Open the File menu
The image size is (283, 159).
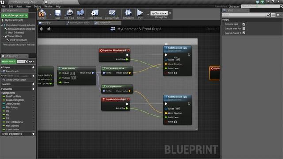pyautogui.click(x=4, y=6)
